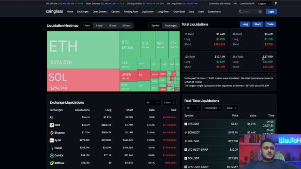Screen dimensions: 301x169
Task: Click the Trade button
Action: point(270,24)
